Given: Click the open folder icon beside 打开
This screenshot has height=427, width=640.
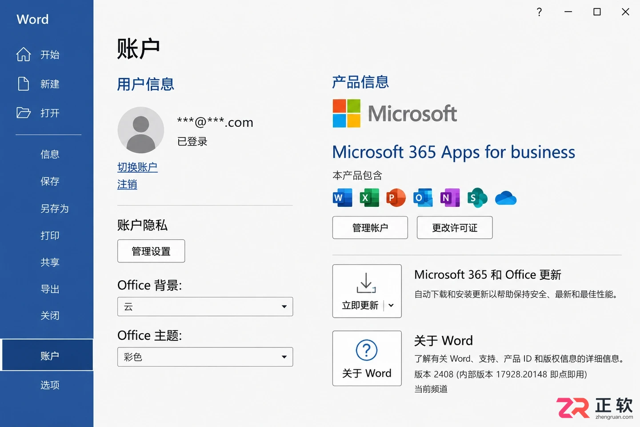Looking at the screenshot, I should 24,113.
